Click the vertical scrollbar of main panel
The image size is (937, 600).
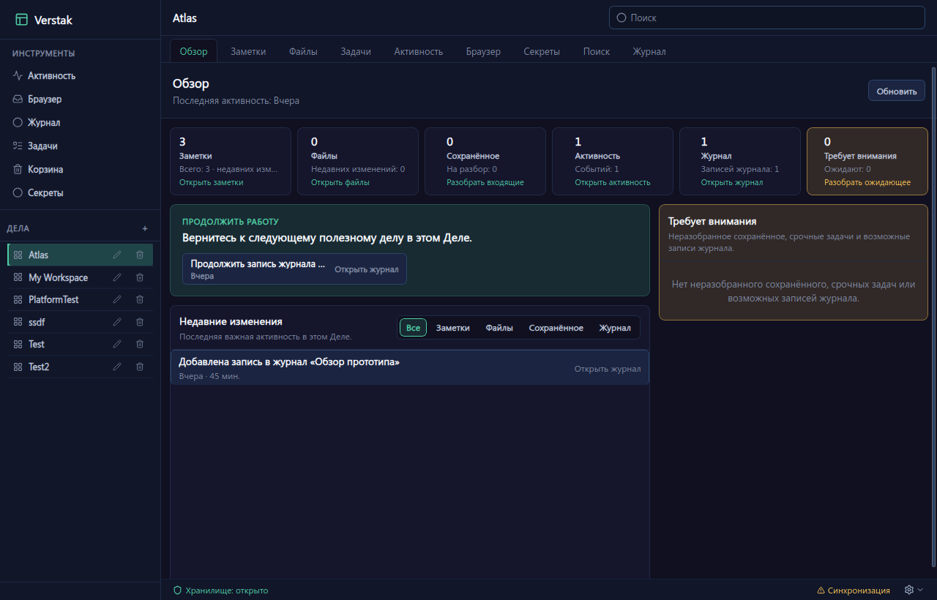tap(933, 316)
